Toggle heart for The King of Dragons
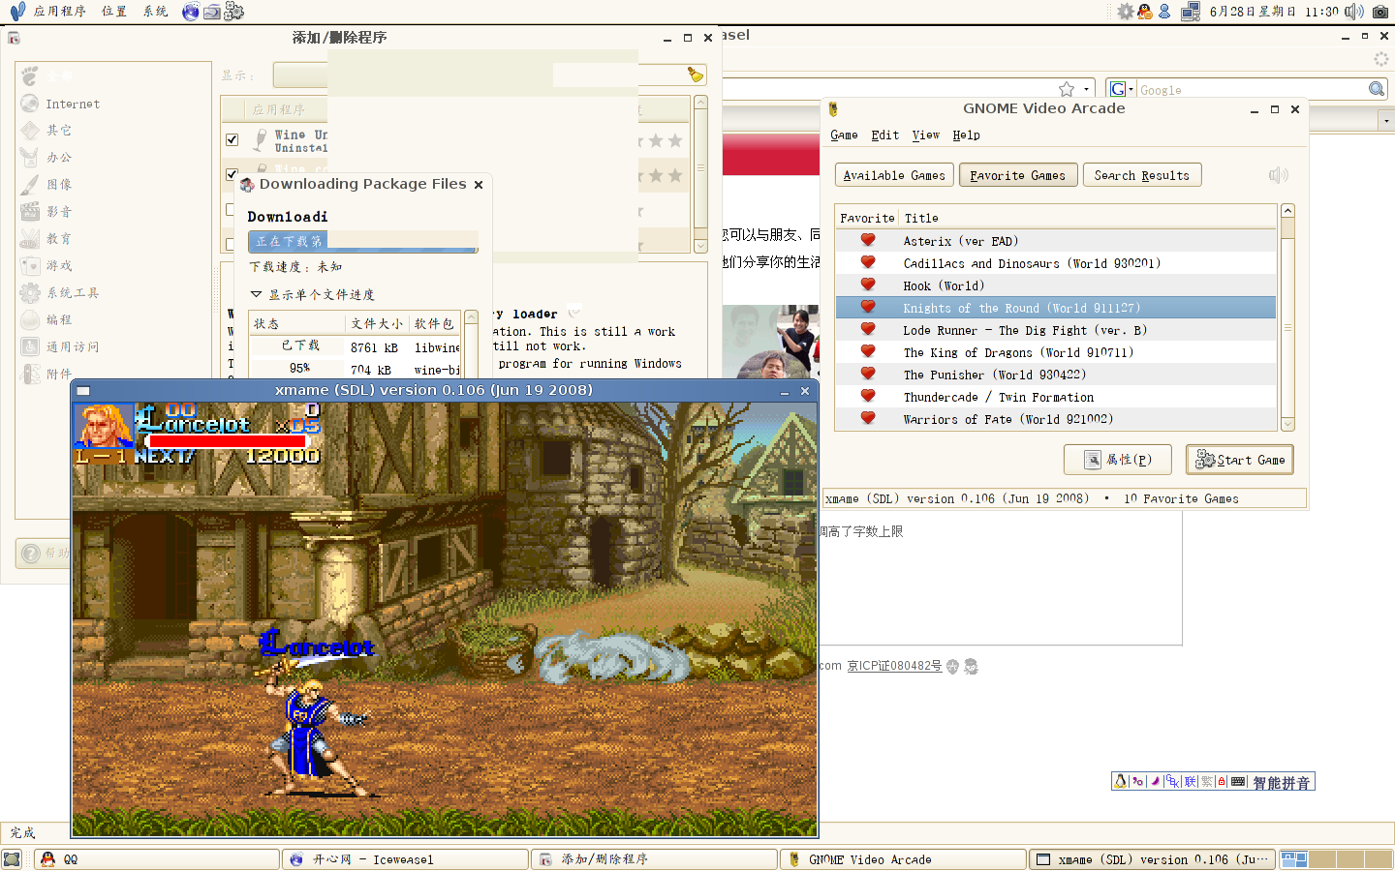 pyautogui.click(x=868, y=351)
